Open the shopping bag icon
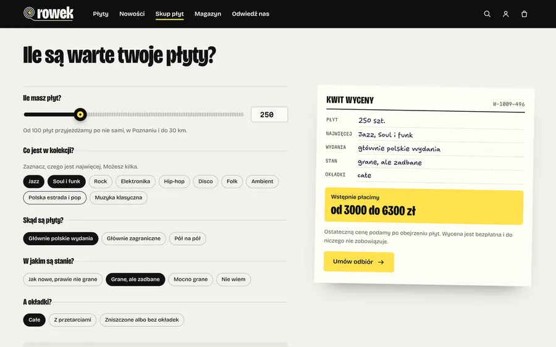The width and height of the screenshot is (556, 347). tap(524, 14)
